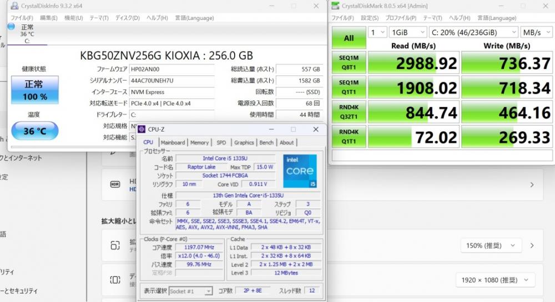555x302 pixels.
Task: Open ヘルプ(H) menu in CrystalDiskInfo
Action: click(x=157, y=18)
